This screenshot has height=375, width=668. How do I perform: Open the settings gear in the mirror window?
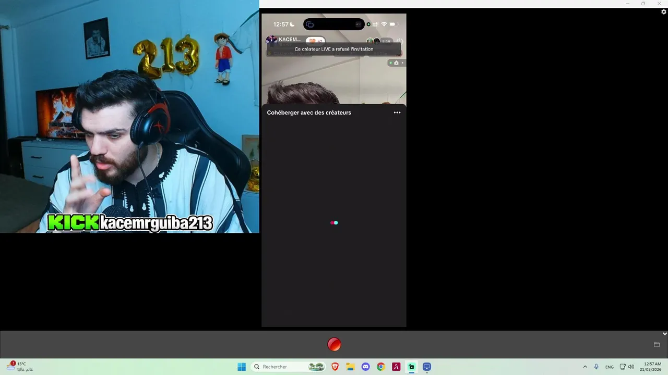[664, 11]
